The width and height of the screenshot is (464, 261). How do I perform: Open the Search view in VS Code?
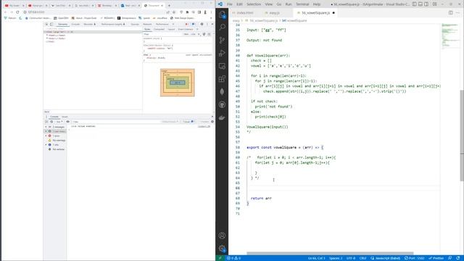222,28
